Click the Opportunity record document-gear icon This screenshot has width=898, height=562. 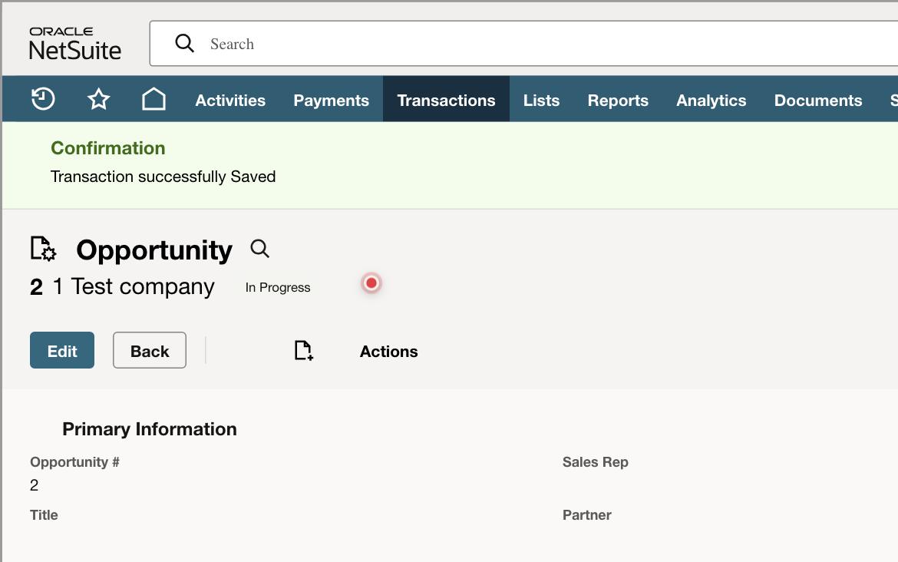coord(43,249)
